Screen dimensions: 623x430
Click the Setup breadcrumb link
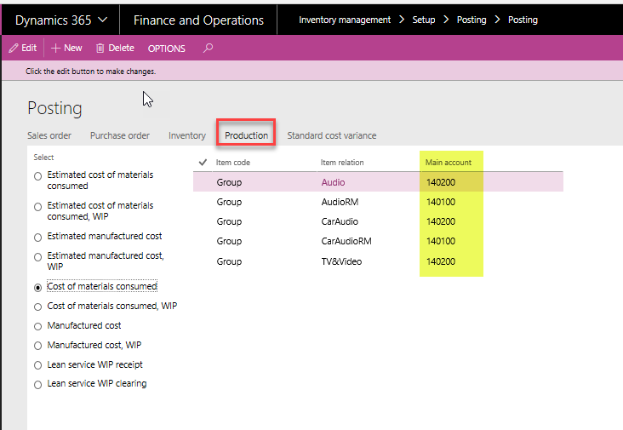pyautogui.click(x=424, y=20)
